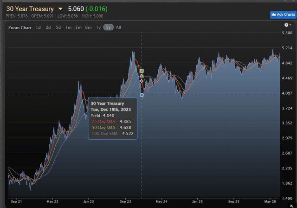Select the 1d zoom range
The height and width of the screenshot is (208, 297).
coord(38,27)
